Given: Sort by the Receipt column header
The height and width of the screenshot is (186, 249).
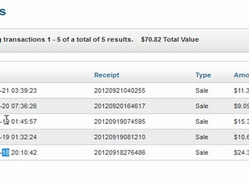Looking at the screenshot, I should [x=107, y=75].
